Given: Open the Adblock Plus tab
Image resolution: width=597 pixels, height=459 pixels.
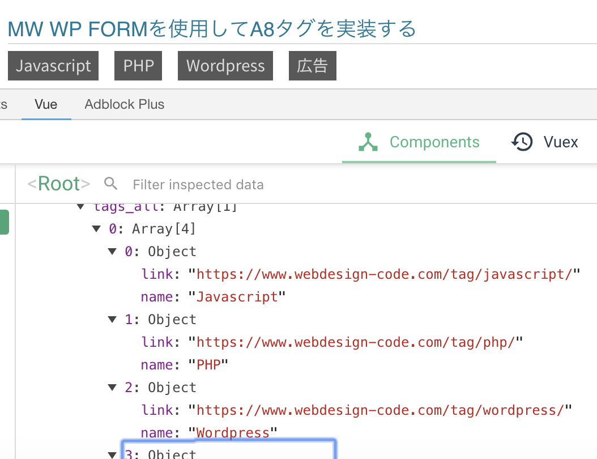Looking at the screenshot, I should (124, 104).
